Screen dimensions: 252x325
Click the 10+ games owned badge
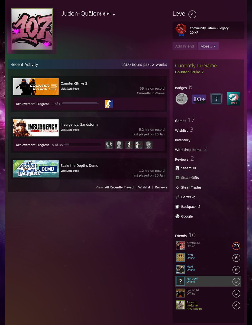pyautogui.click(x=199, y=99)
